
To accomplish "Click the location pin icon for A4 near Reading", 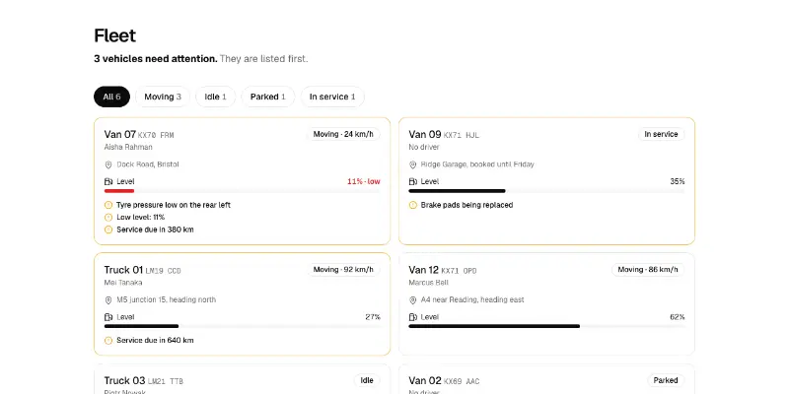I will [x=412, y=300].
